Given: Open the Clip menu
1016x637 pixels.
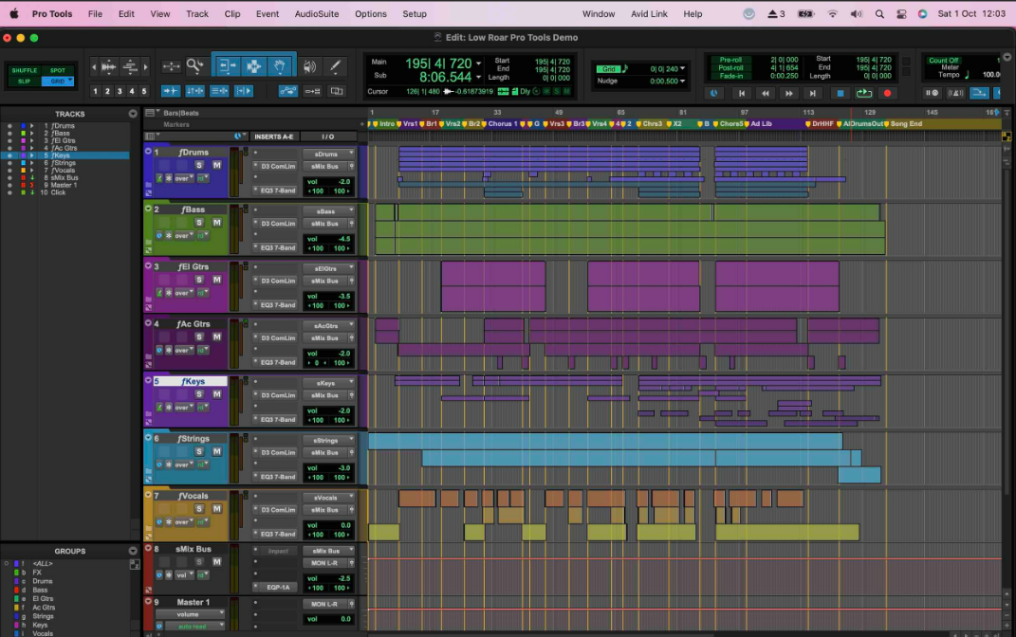Looking at the screenshot, I should coord(232,13).
